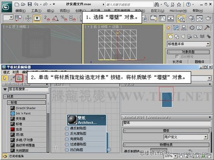The image size is (214, 160).
Task: Open the Rendered Frame Window icon
Action: [199, 18]
